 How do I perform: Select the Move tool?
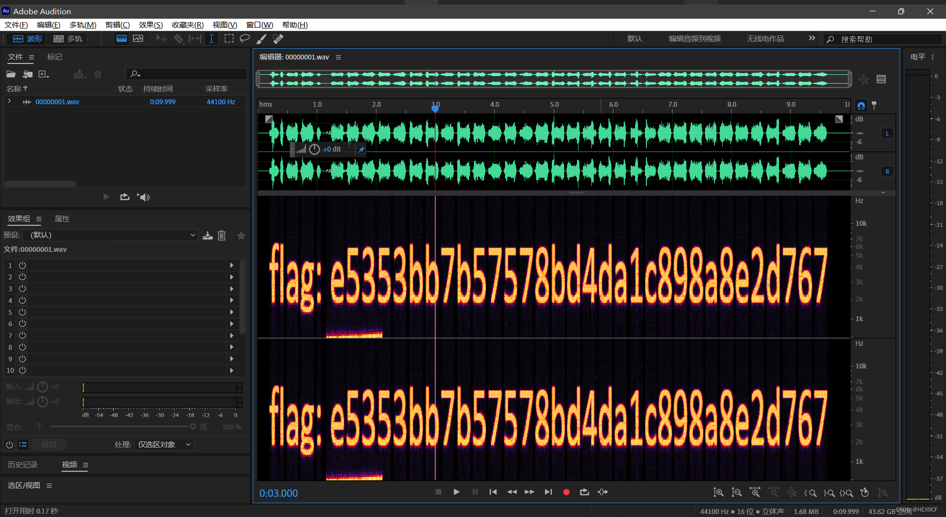[162, 39]
